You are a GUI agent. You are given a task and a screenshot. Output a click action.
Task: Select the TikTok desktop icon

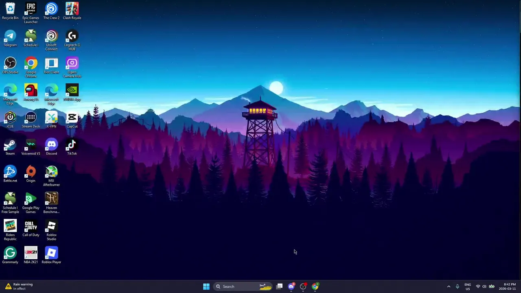pyautogui.click(x=72, y=147)
